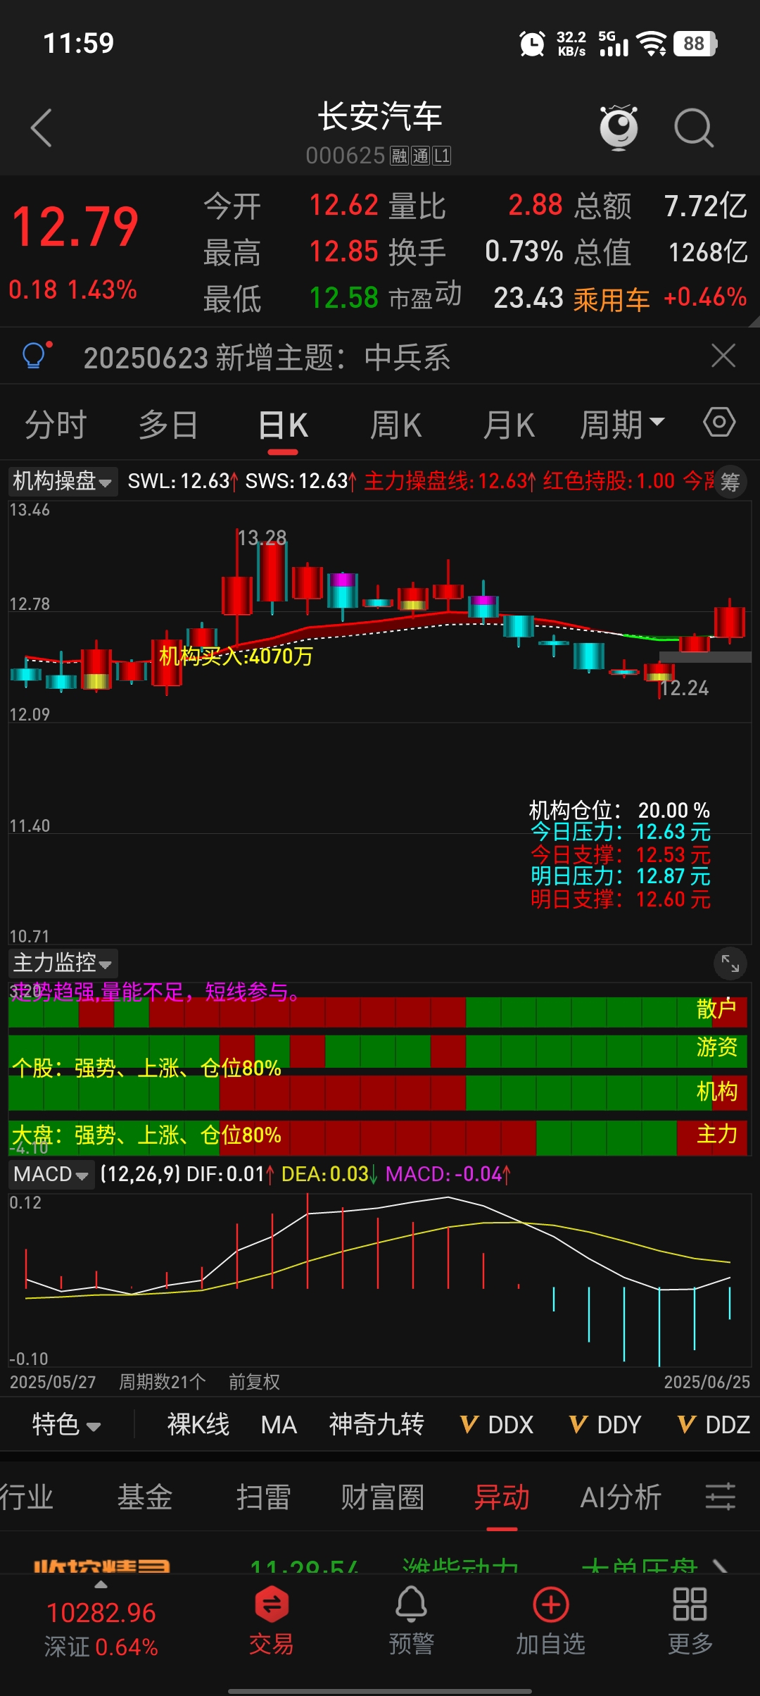Dismiss the 中兵系 new theme notice
This screenshot has width=760, height=1696.
723,356
